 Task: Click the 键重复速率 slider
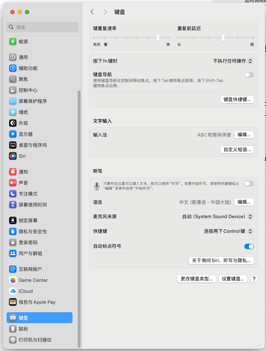131,38
